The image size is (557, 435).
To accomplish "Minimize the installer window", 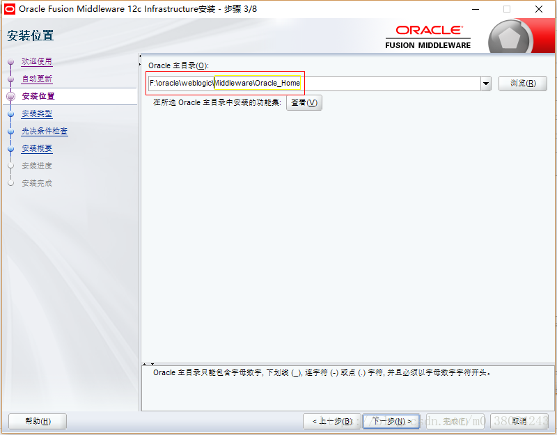I will click(x=476, y=9).
